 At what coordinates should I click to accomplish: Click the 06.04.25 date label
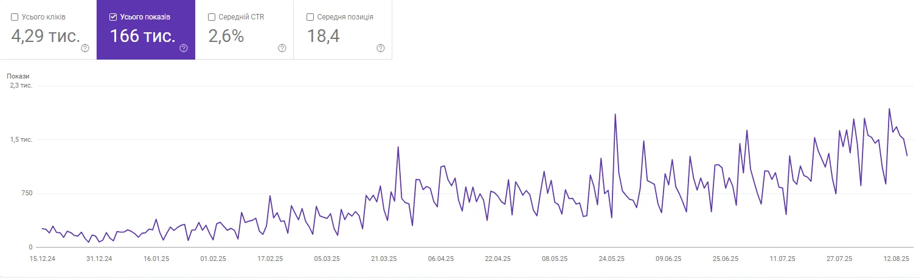coord(440,259)
